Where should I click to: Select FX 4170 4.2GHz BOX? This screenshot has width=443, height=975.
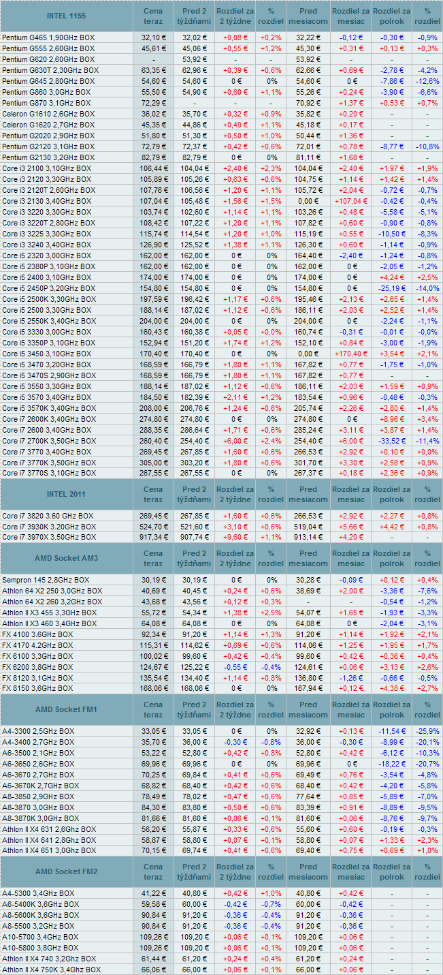click(37, 645)
